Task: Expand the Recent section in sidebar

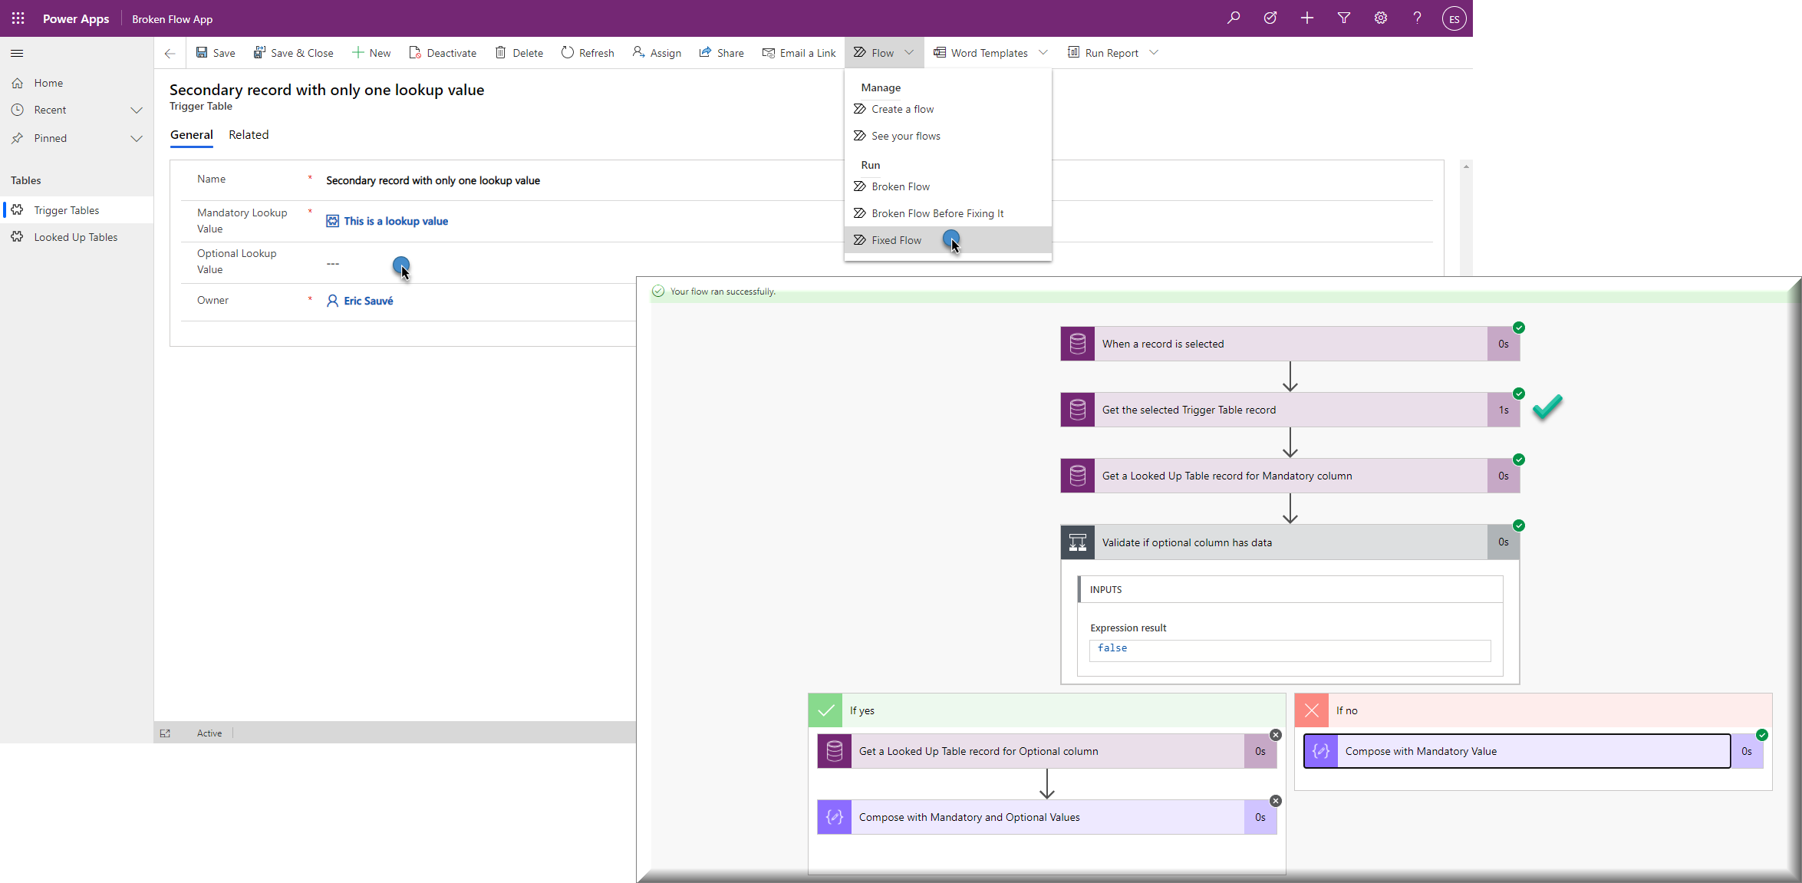Action: (137, 110)
